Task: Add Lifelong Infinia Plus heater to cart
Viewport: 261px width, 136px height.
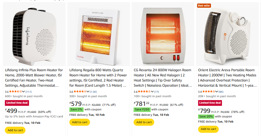Action: [x=15, y=130]
